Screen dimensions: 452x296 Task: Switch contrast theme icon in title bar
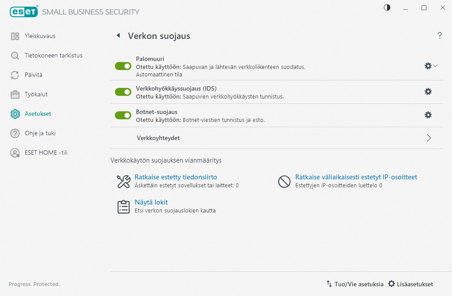click(x=387, y=8)
